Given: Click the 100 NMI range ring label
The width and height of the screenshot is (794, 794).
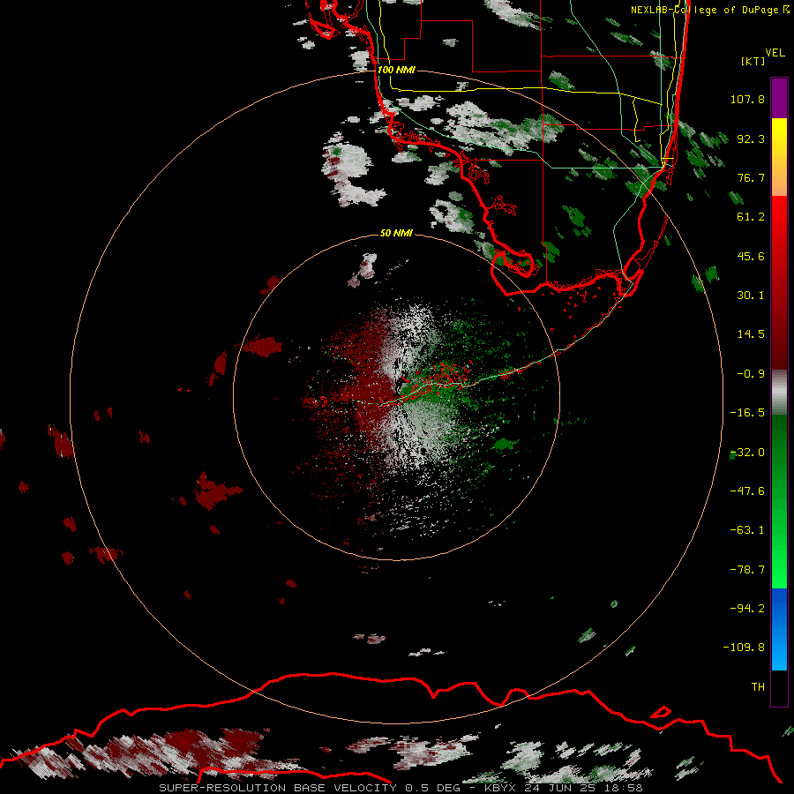Looking at the screenshot, I should [x=396, y=70].
